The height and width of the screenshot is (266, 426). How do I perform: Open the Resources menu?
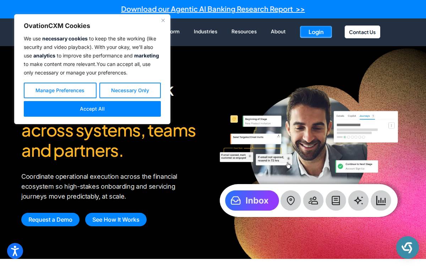tap(244, 32)
